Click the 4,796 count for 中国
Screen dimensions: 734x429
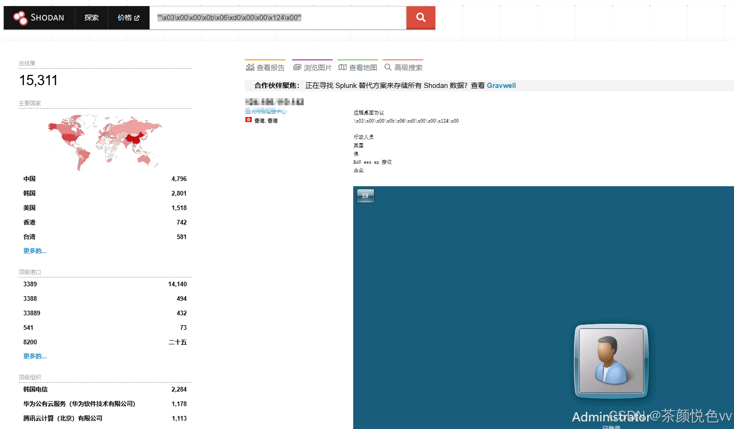(179, 179)
